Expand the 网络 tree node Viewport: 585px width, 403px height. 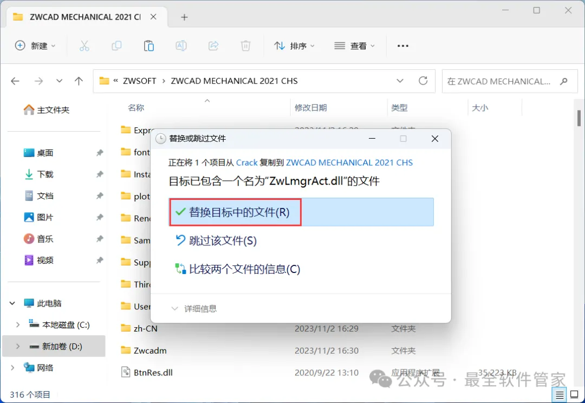tap(12, 368)
